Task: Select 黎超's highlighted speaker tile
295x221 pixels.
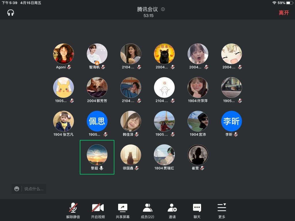Action: 97,157
